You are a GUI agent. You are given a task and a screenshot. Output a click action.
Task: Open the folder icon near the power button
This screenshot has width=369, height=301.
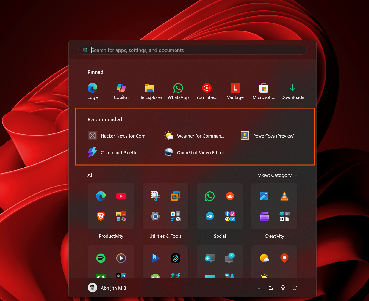[x=271, y=288]
